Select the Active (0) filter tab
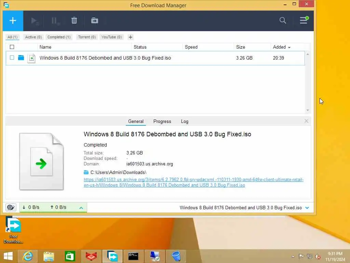The image size is (350, 263). coord(33,37)
